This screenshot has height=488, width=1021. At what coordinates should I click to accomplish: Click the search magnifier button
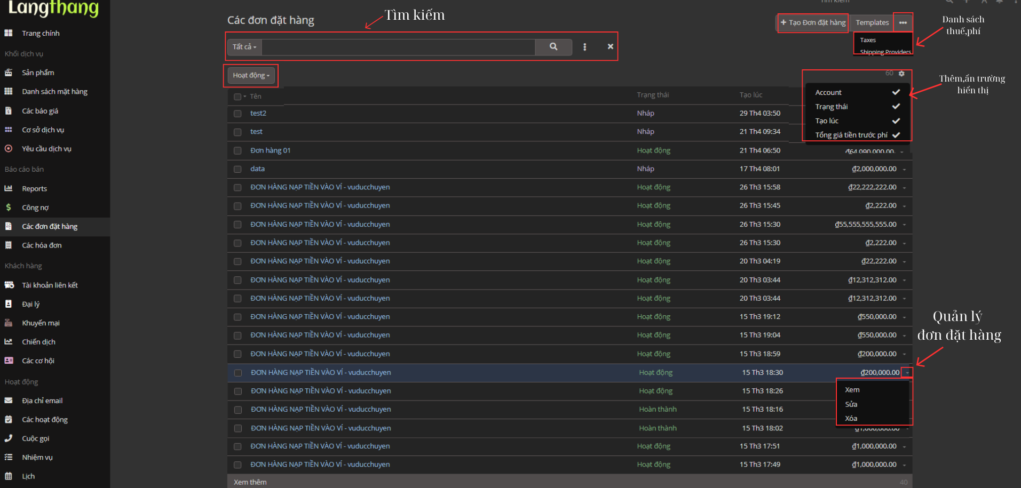(x=553, y=47)
